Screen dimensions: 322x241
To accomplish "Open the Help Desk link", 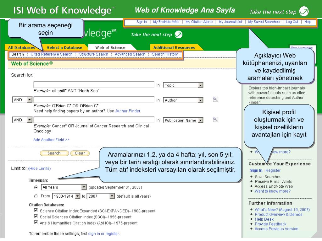I will 264,219.
